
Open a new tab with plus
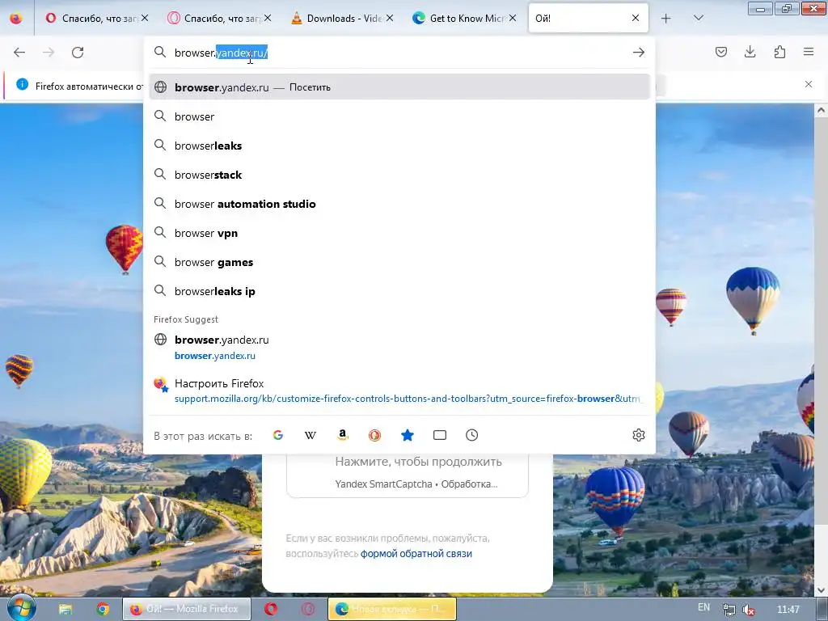pos(666,19)
